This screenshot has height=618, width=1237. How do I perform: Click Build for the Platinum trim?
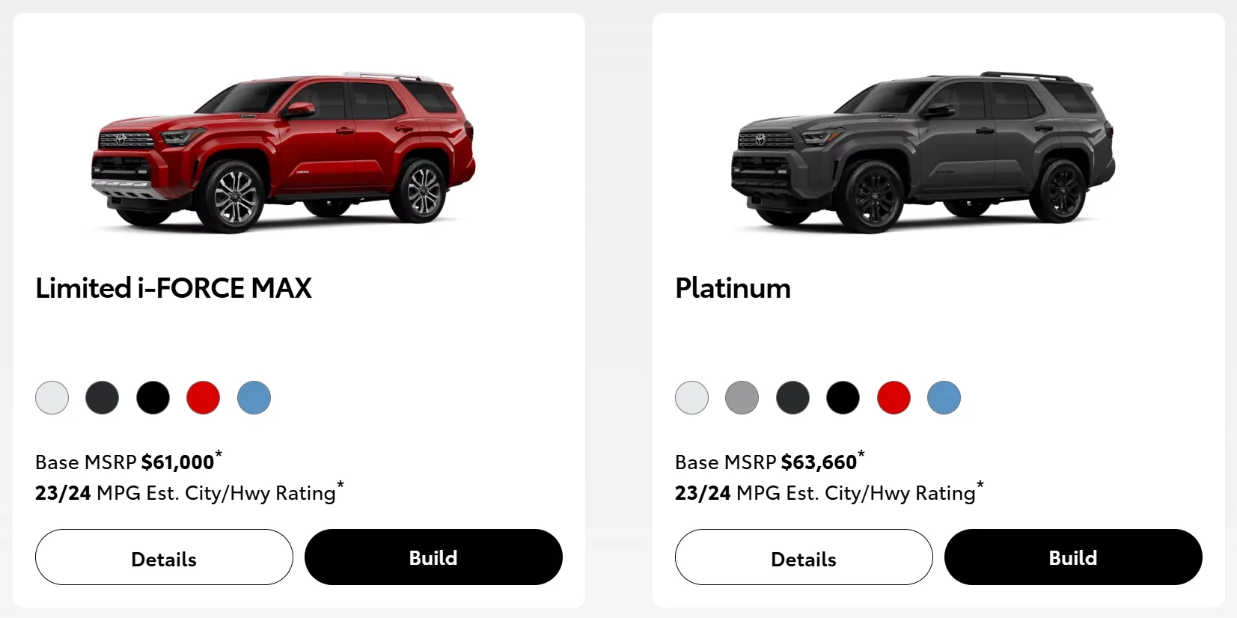point(1072,557)
